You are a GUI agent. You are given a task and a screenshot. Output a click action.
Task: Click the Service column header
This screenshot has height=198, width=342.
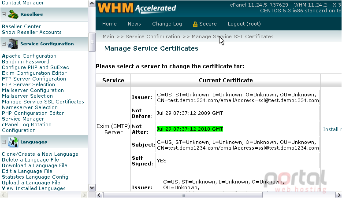(x=113, y=81)
